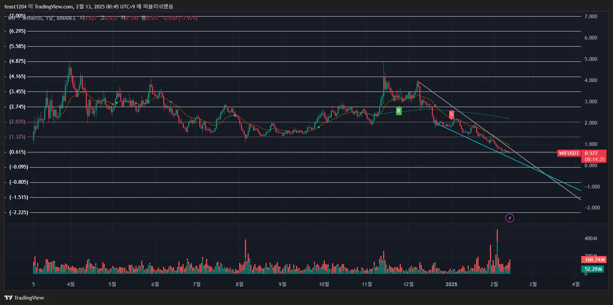
Task: Click the 2.000 price axis label
Action: coord(591,123)
